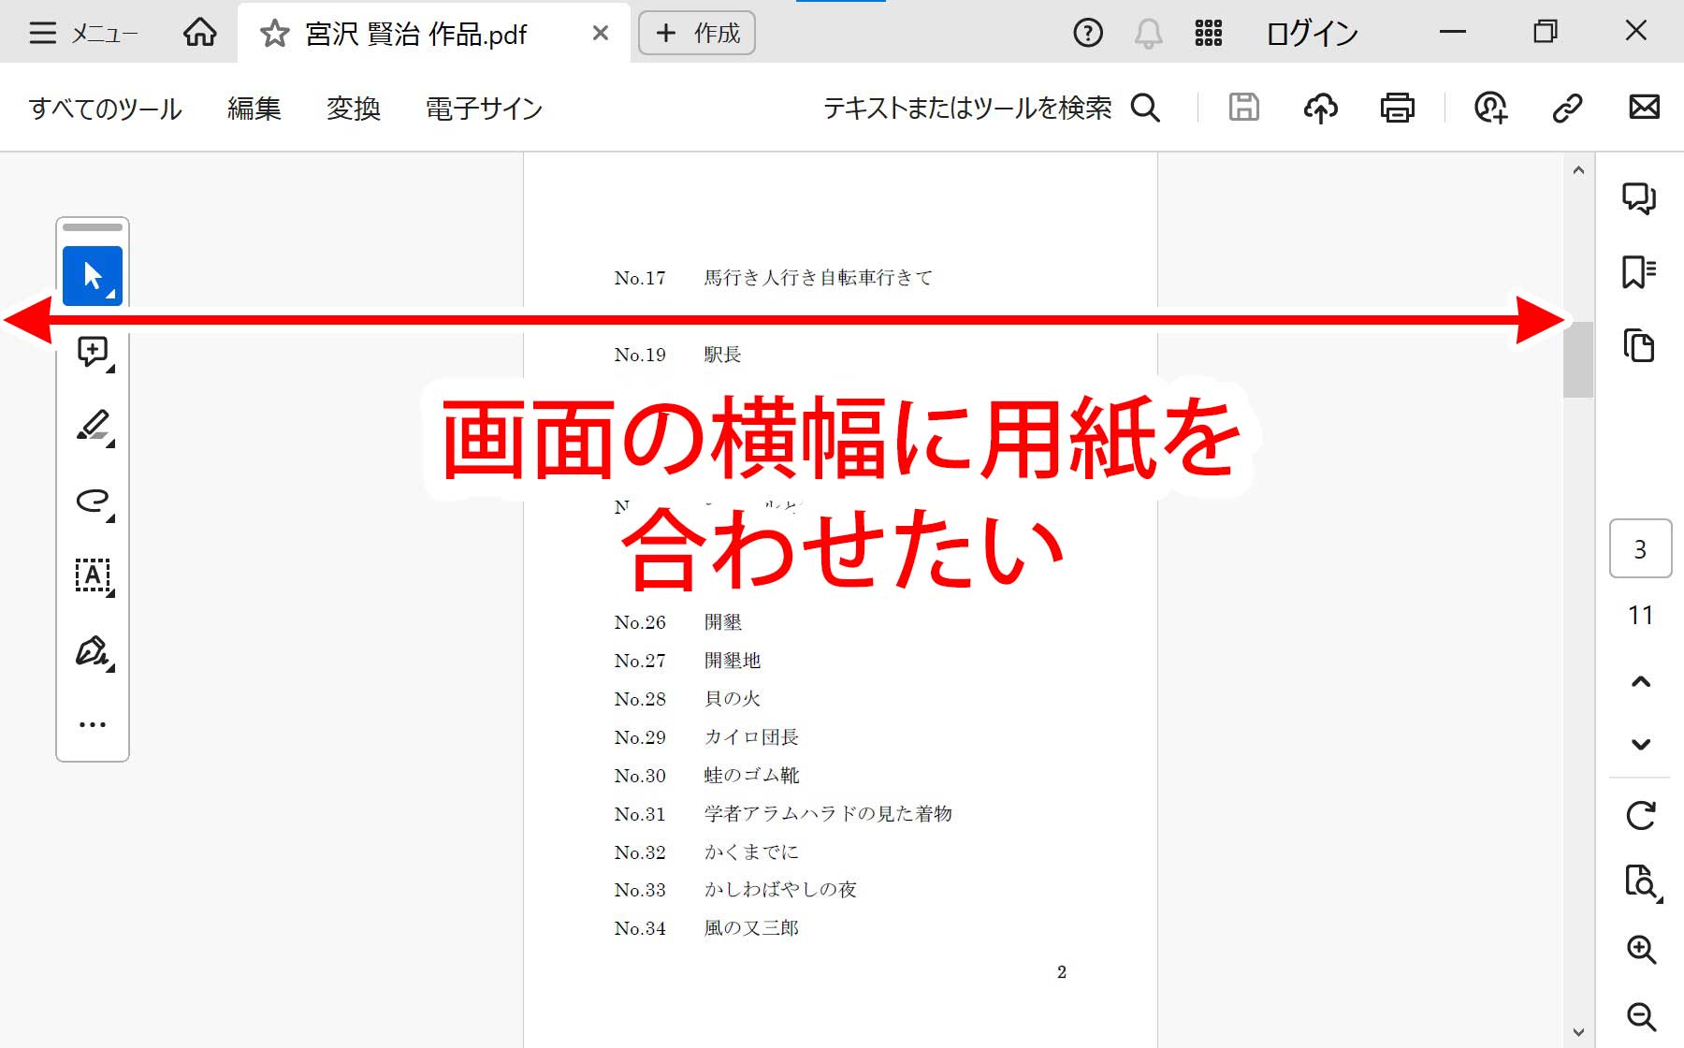Choose the highlighter tool
This screenshot has height=1048, width=1684.
coord(94,426)
